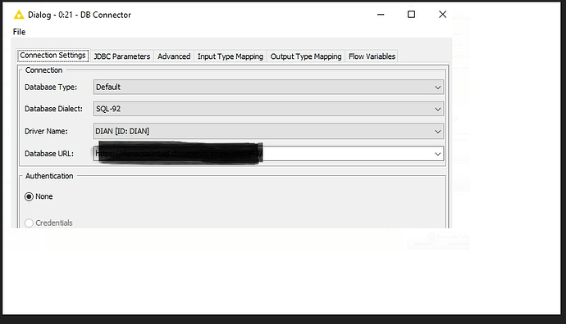Viewport: 566px width, 324px height.
Task: Minimize the DB Connector dialog
Action: coord(381,15)
